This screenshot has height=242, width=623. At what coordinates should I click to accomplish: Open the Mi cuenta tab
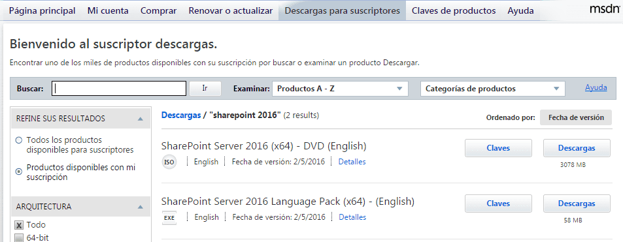(x=108, y=10)
